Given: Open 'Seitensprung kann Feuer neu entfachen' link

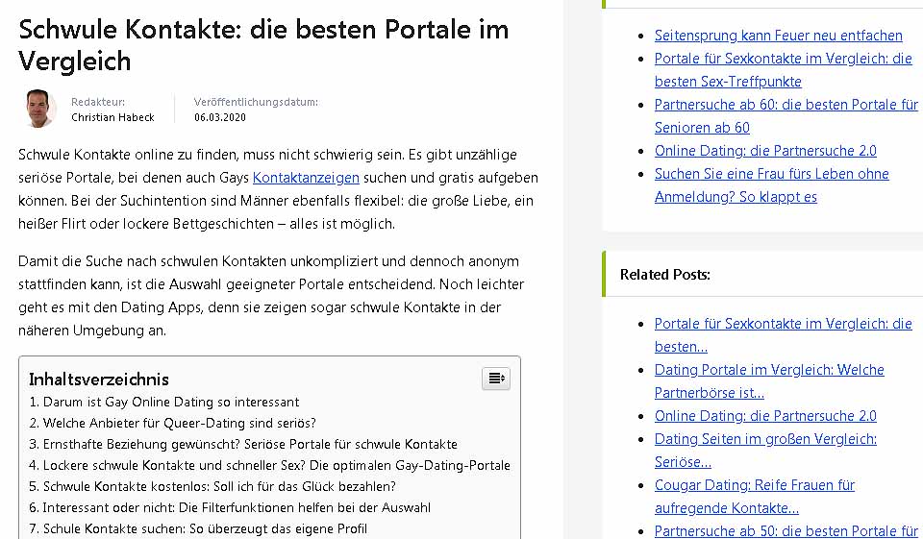Looking at the screenshot, I should (778, 36).
